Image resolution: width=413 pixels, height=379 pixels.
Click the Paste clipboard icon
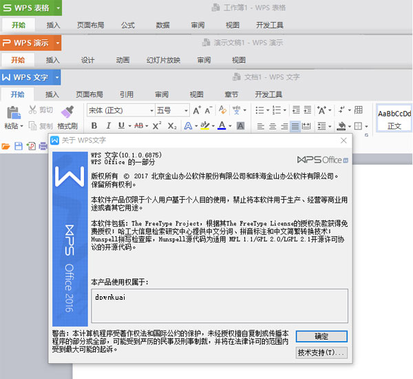tap(14, 112)
